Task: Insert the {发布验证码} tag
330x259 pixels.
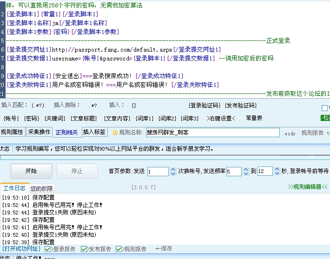Action: pyautogui.click(x=241, y=105)
